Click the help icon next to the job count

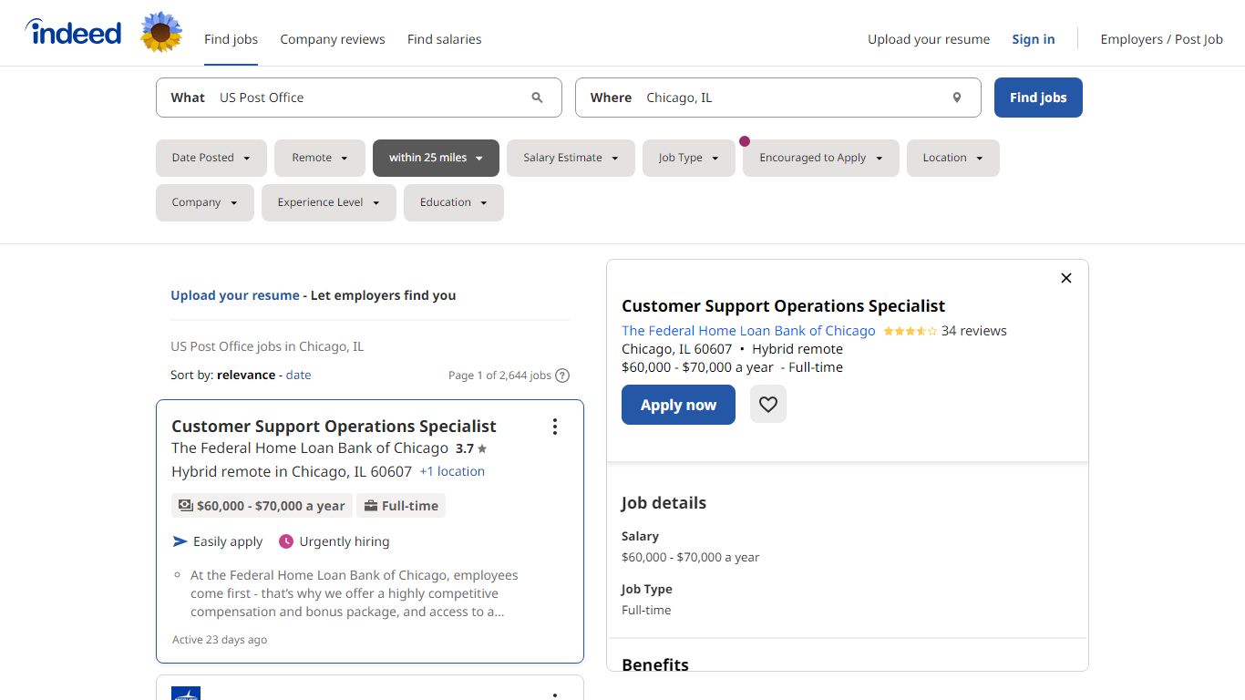click(x=562, y=376)
